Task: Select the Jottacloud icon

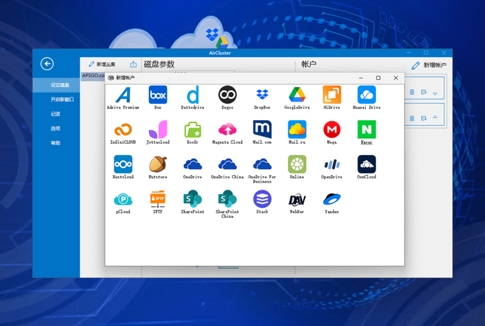Action: click(158, 132)
